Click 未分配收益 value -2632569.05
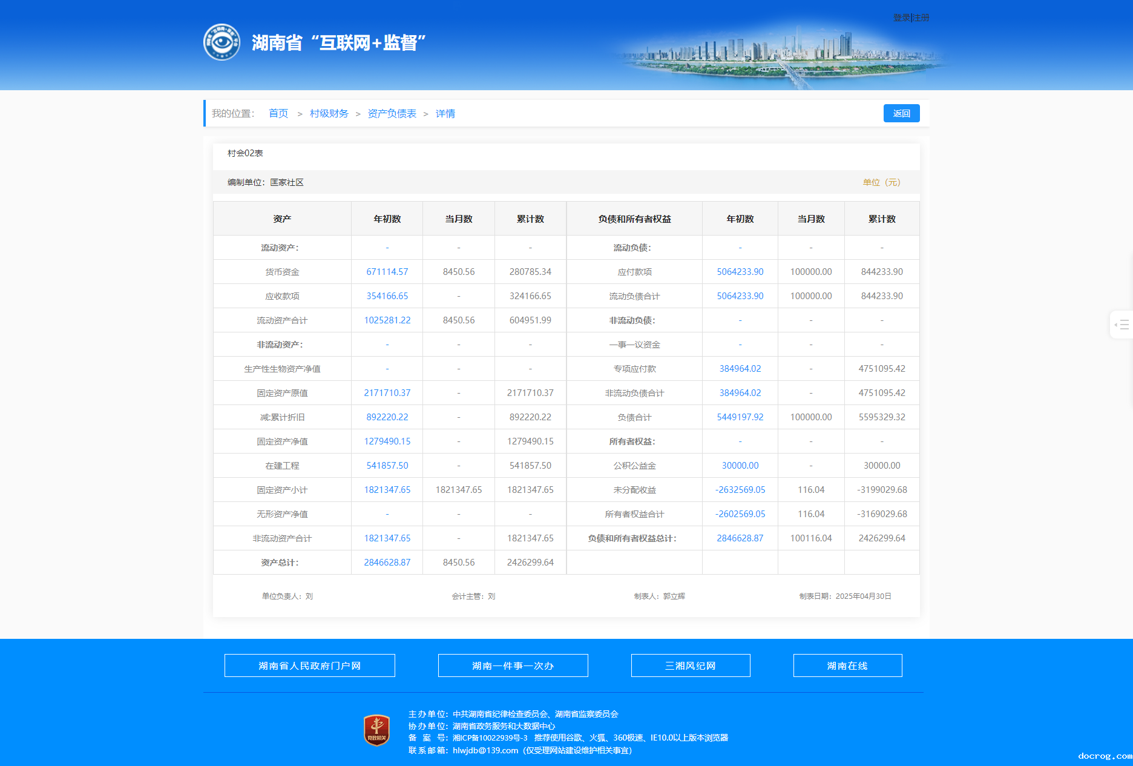The height and width of the screenshot is (766, 1133). point(740,490)
